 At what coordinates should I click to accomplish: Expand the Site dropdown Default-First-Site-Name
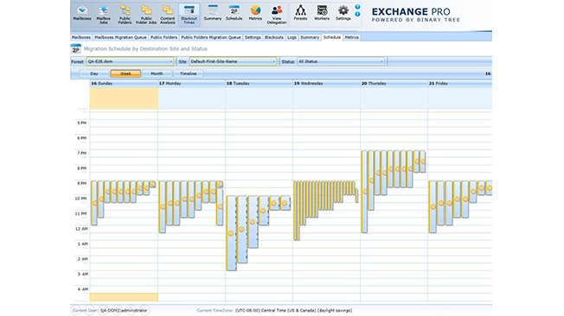[x=233, y=61]
